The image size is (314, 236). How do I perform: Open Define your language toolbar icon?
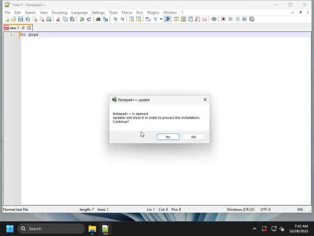176,19
